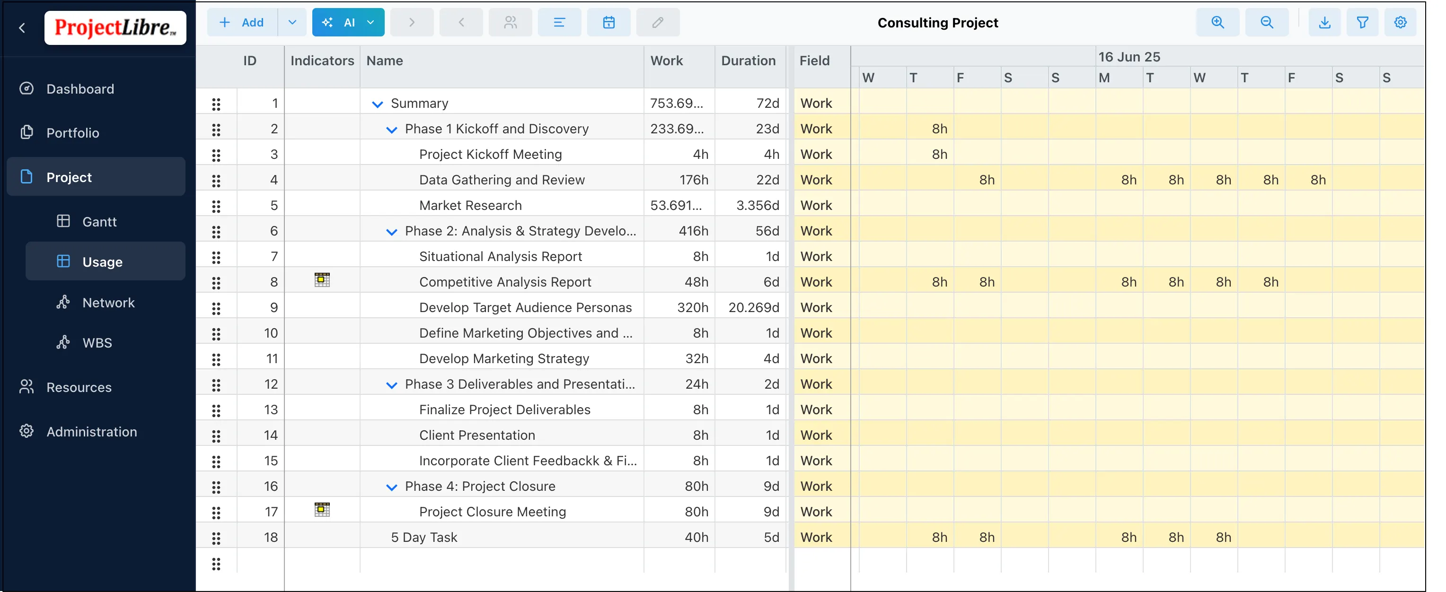Image resolution: width=1446 pixels, height=592 pixels.
Task: Switch to WBS view
Action: pos(97,342)
